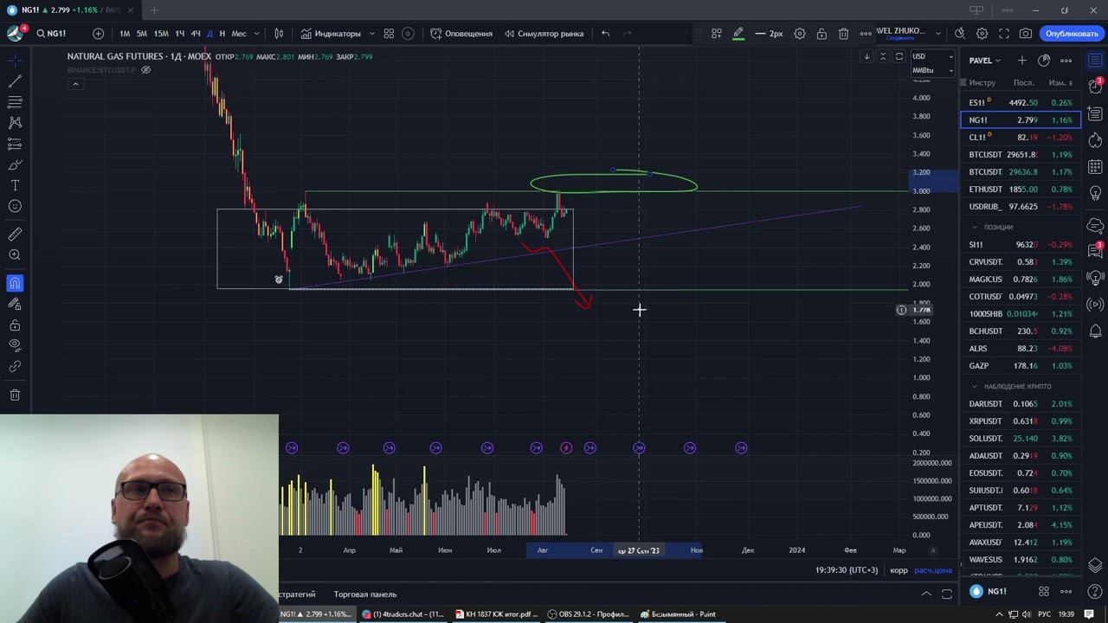Screen dimensions: 1108x623
Task: Open the MMBtu unit dropdown
Action: [932, 70]
